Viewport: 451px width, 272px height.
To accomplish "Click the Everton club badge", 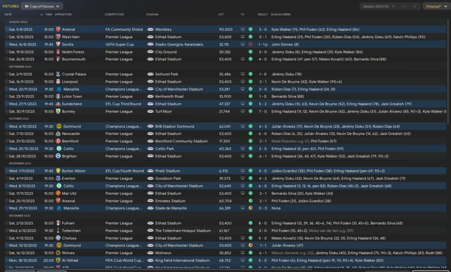I will pos(58,179).
